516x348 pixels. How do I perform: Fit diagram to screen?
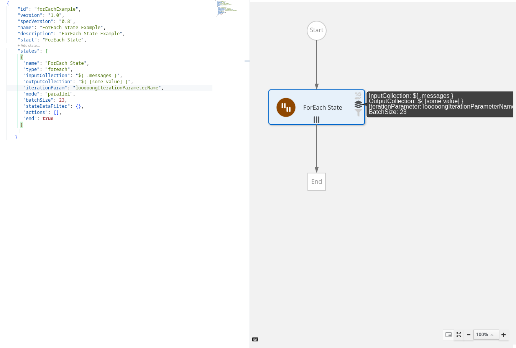coord(459,335)
